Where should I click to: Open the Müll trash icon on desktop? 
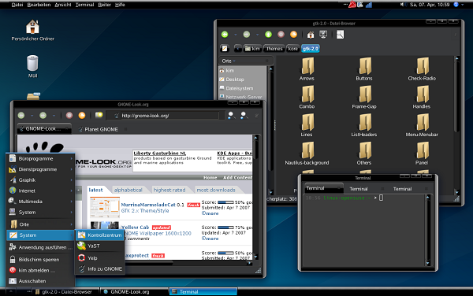tap(32, 66)
